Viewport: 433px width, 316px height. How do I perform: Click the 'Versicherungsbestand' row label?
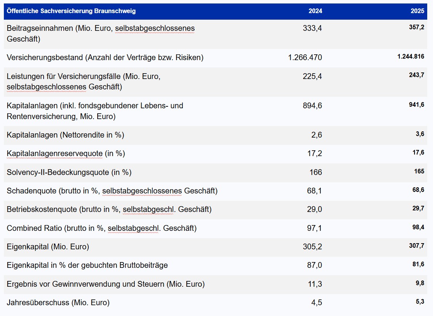105,57
